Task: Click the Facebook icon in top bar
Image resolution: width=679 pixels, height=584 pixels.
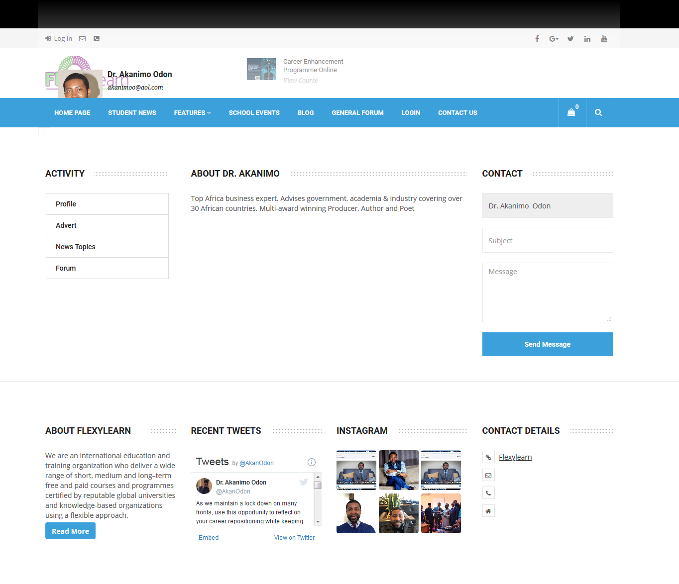Action: click(x=537, y=39)
